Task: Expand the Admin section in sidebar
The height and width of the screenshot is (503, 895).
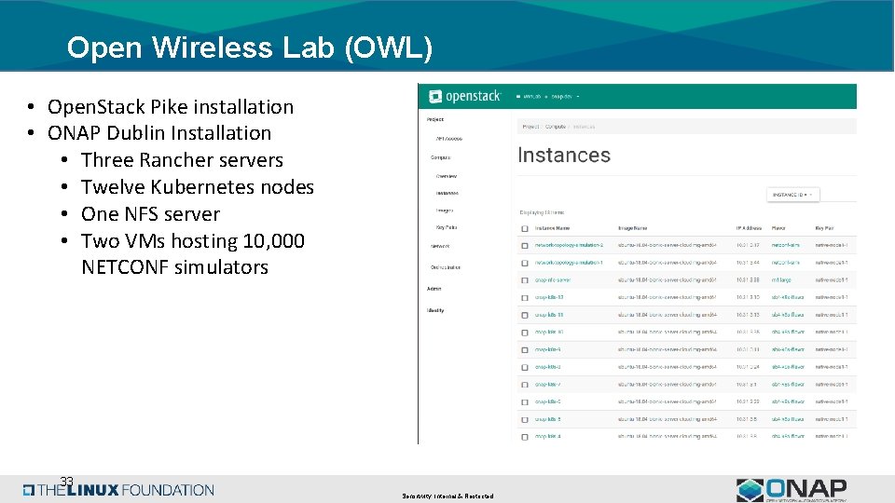Action: click(x=434, y=289)
